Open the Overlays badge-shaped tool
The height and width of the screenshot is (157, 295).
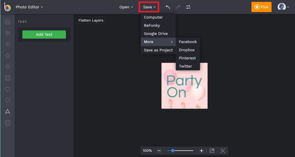(x=7, y=101)
